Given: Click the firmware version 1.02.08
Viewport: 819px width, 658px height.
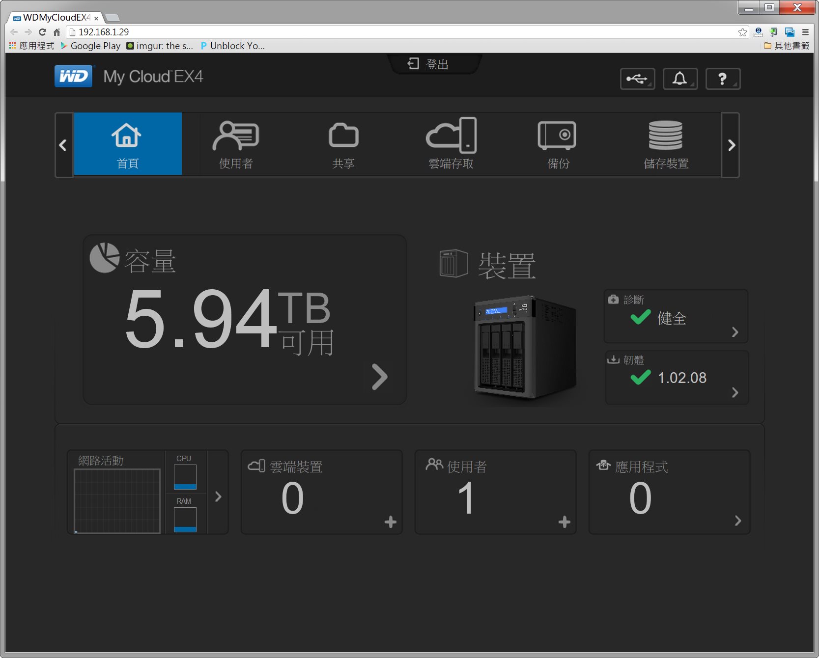Looking at the screenshot, I should coord(682,378).
